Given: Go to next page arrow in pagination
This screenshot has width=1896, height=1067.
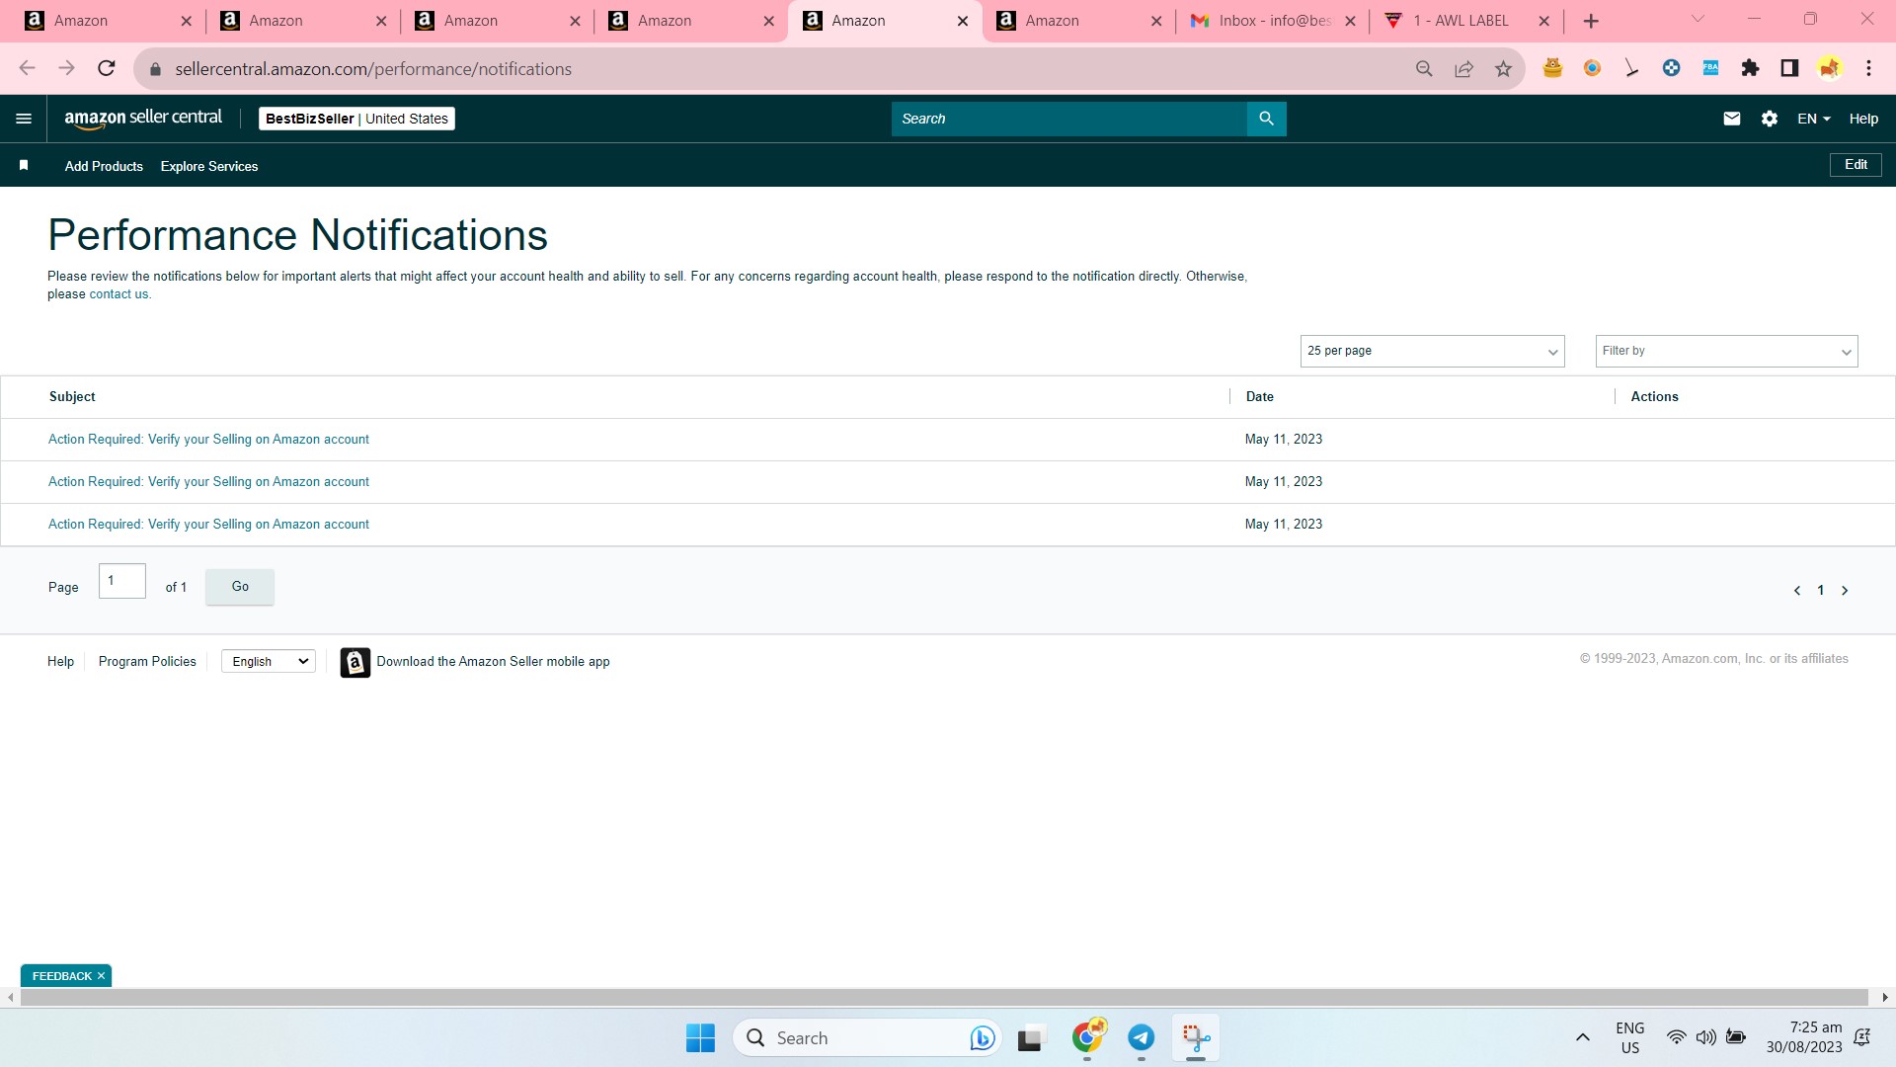Looking at the screenshot, I should pos(1844,591).
